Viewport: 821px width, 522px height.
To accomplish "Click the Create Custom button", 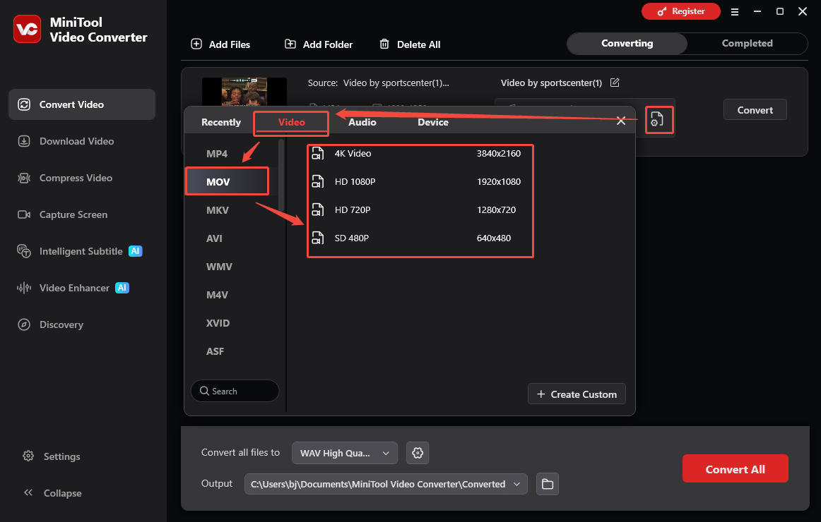I will click(x=577, y=394).
